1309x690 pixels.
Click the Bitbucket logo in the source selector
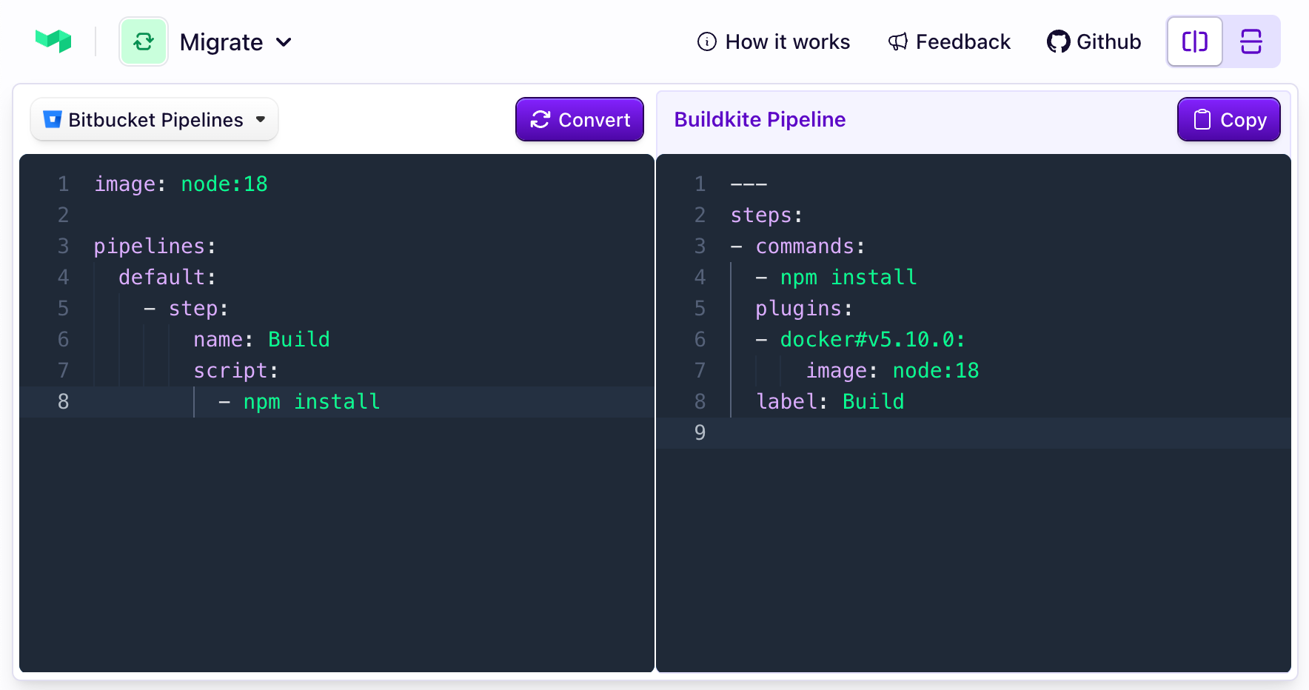click(x=51, y=119)
